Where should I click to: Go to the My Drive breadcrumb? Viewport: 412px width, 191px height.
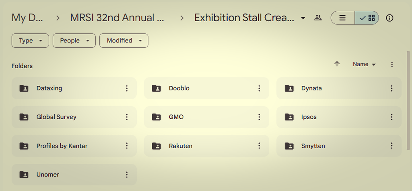click(27, 18)
